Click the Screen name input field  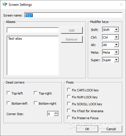point(73,15)
